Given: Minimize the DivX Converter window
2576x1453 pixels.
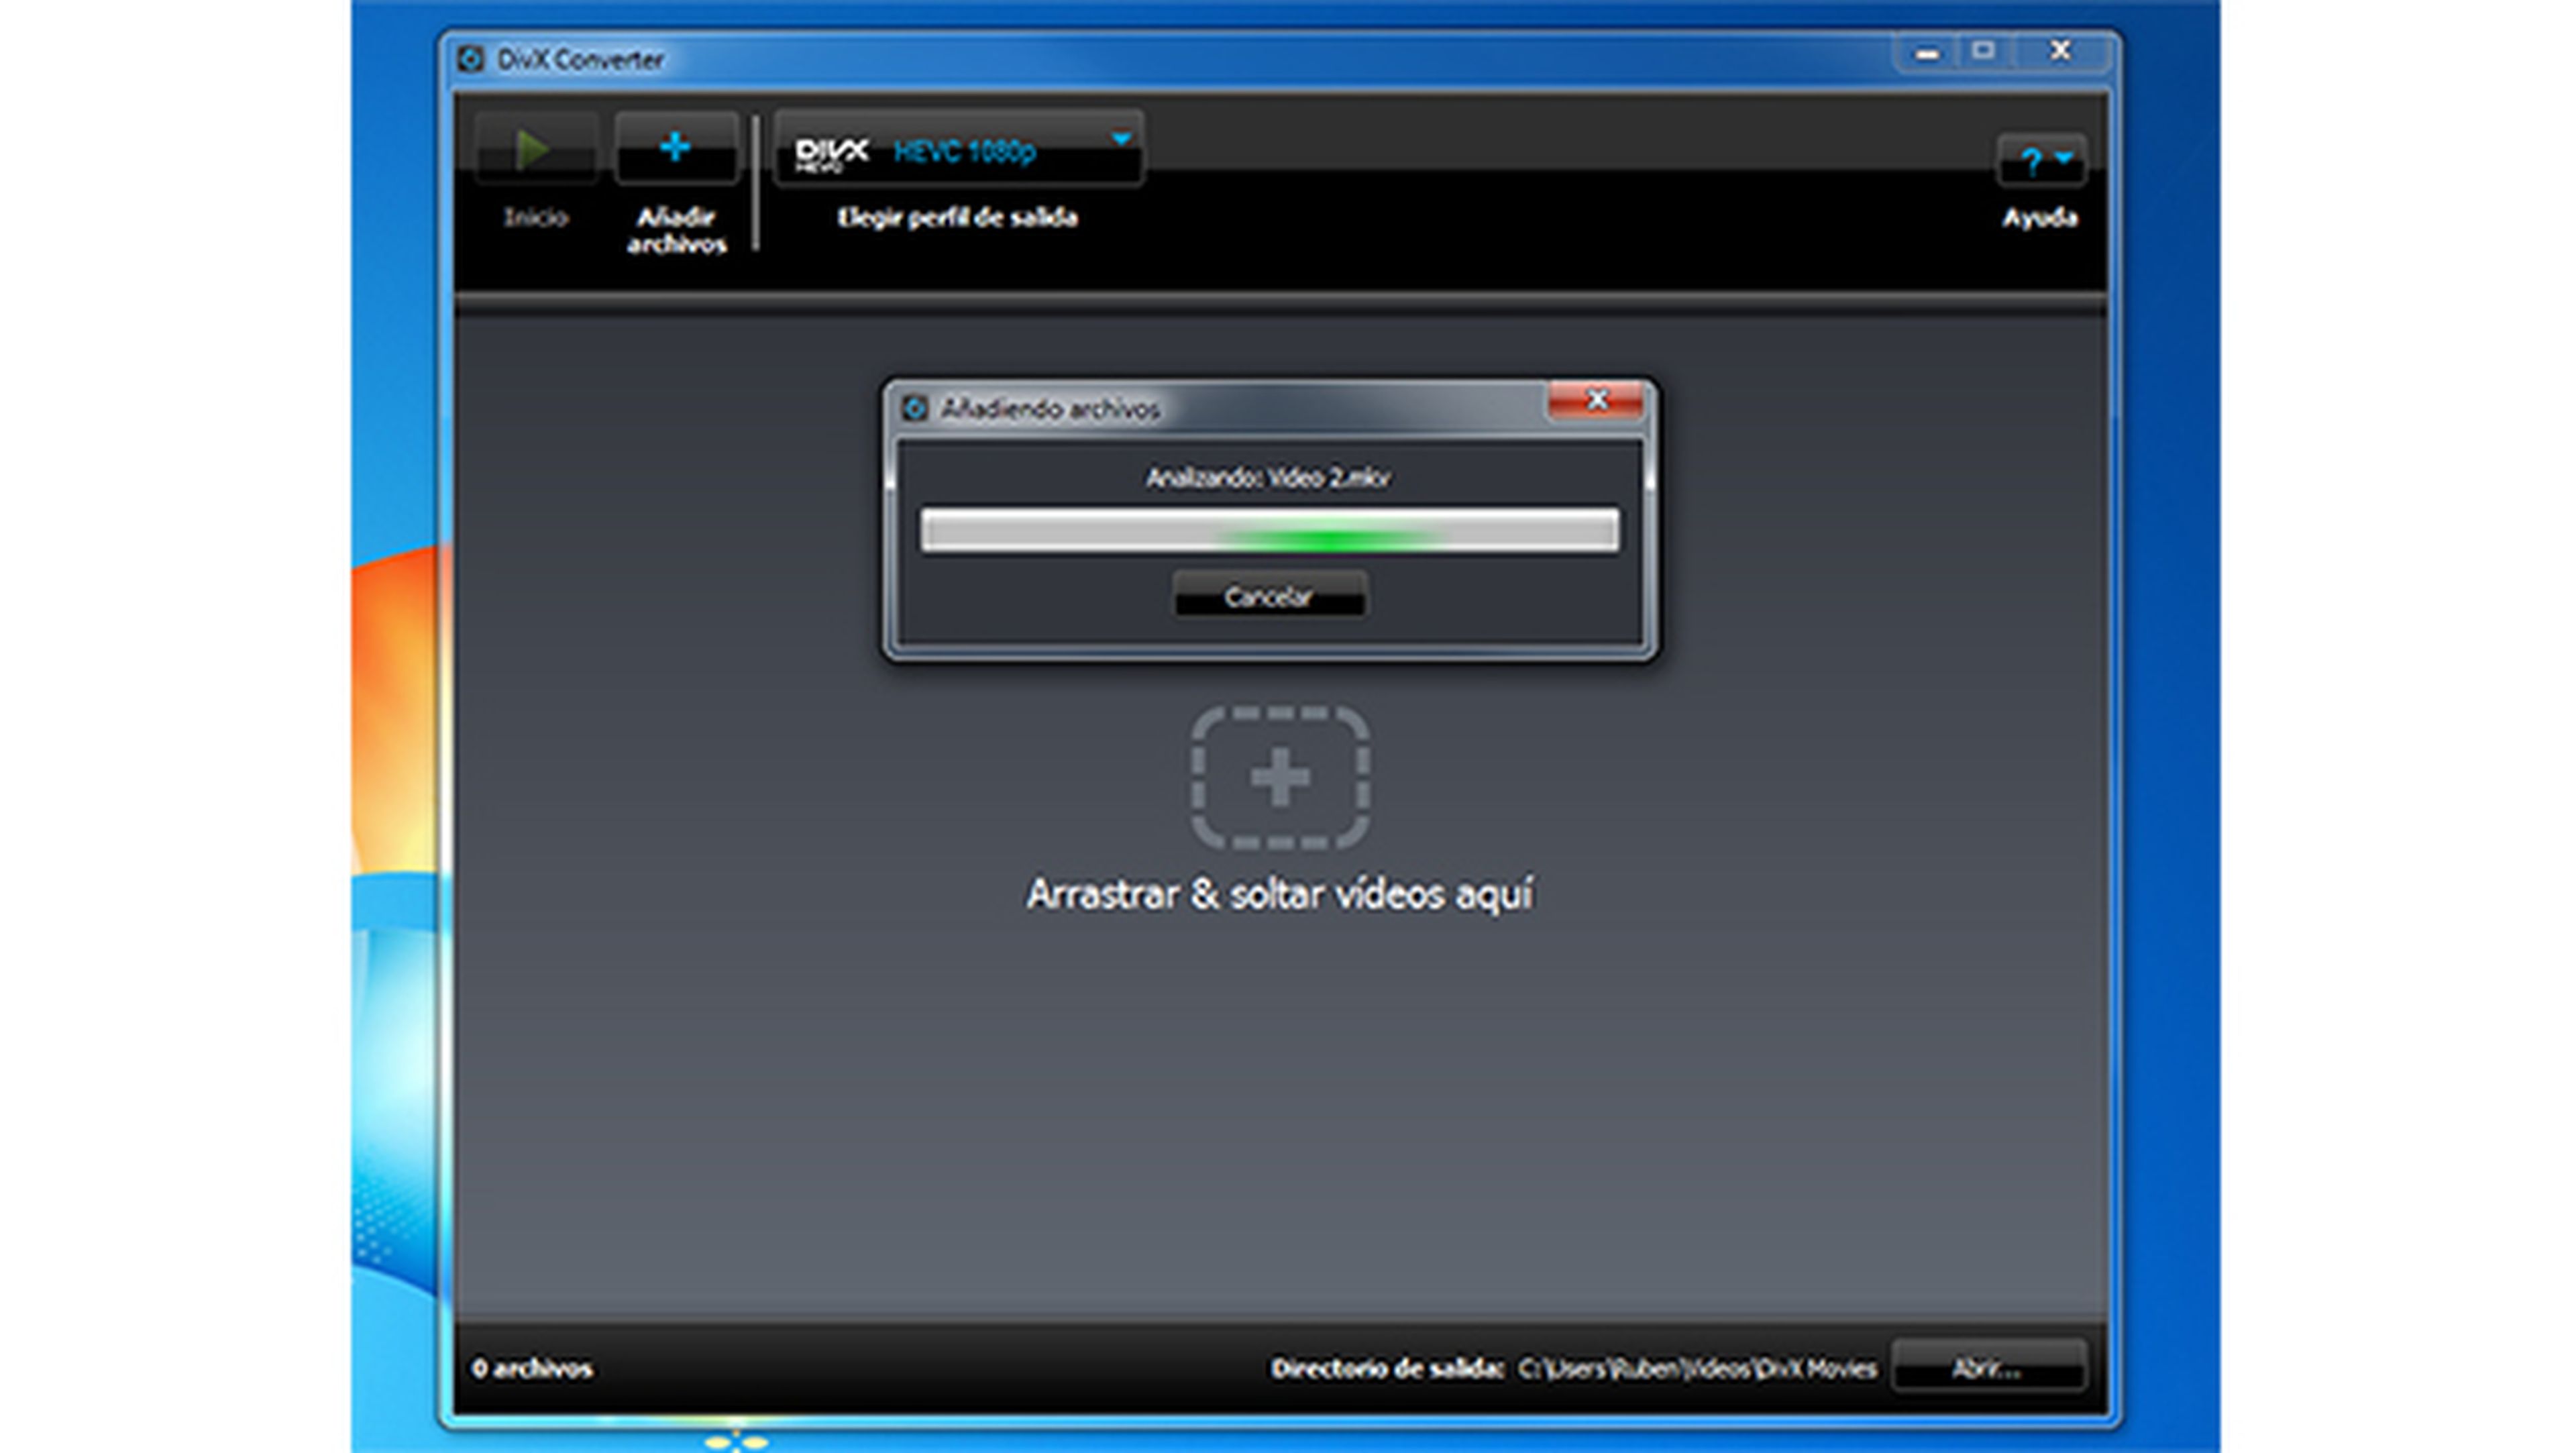Looking at the screenshot, I should pyautogui.click(x=1927, y=53).
